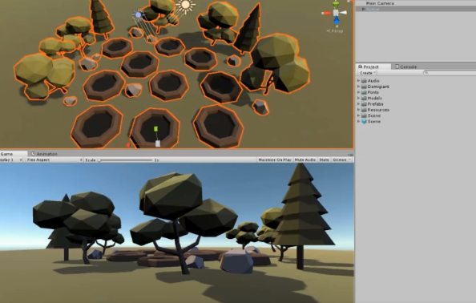Switch to the Animation tab
Screen dimensions: 476x303
44,154
